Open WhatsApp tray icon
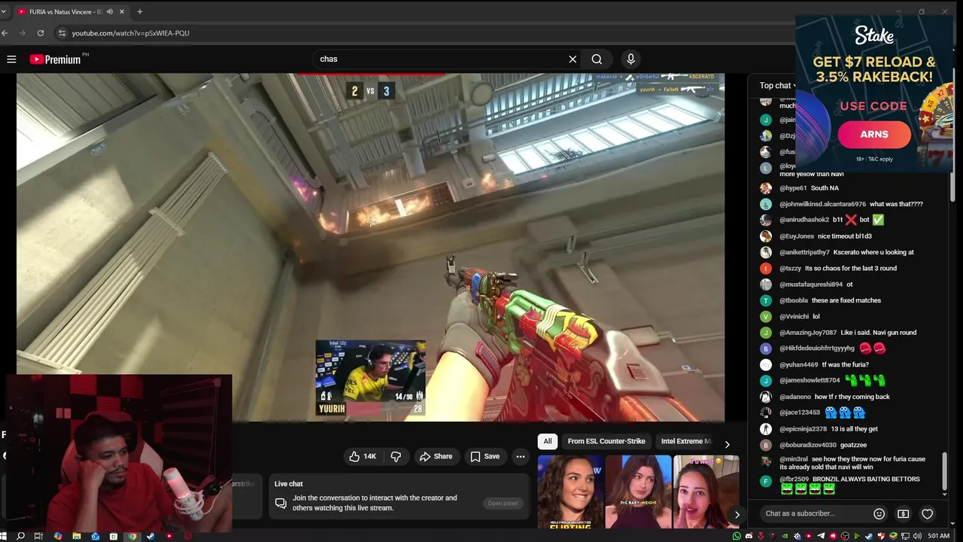This screenshot has width=963, height=542. [x=737, y=536]
